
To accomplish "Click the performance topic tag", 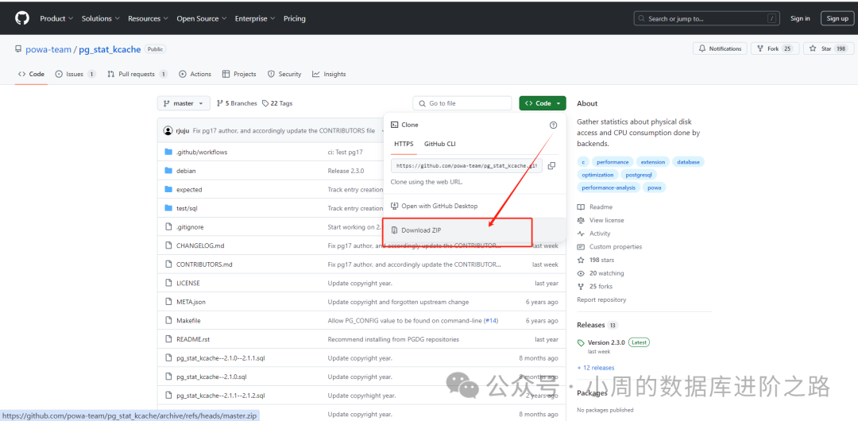I will coord(613,162).
